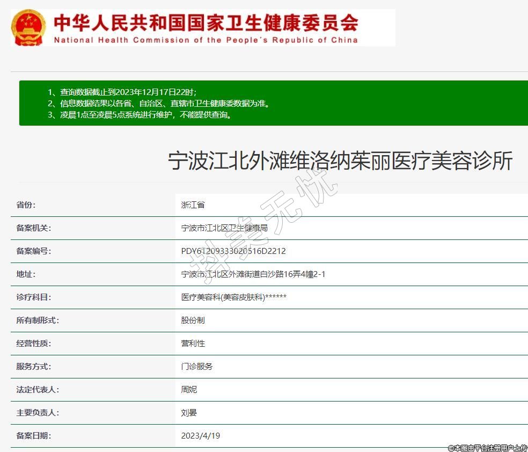Image resolution: width=528 pixels, height=452 pixels.
Task: Click the 经营性质 value 营利性
Action: click(193, 344)
